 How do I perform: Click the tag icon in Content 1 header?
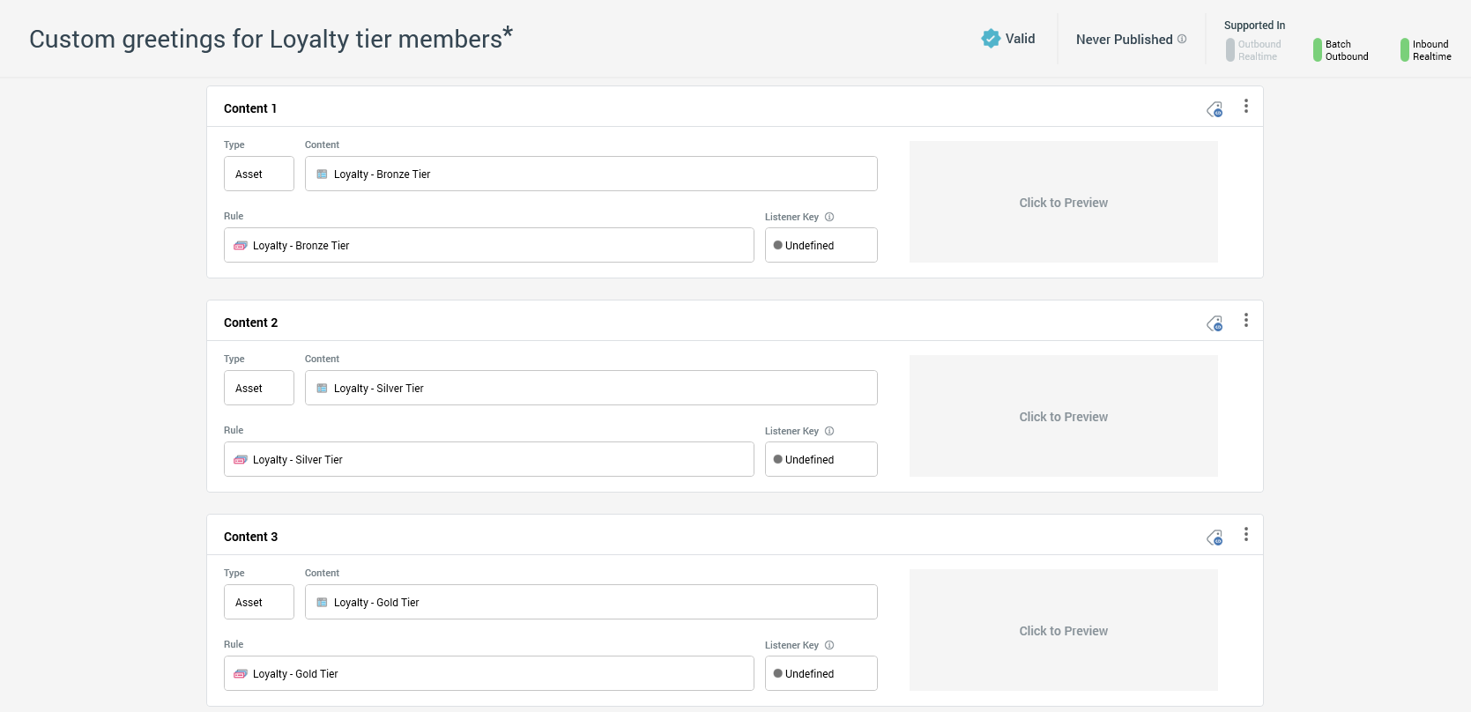tap(1215, 109)
